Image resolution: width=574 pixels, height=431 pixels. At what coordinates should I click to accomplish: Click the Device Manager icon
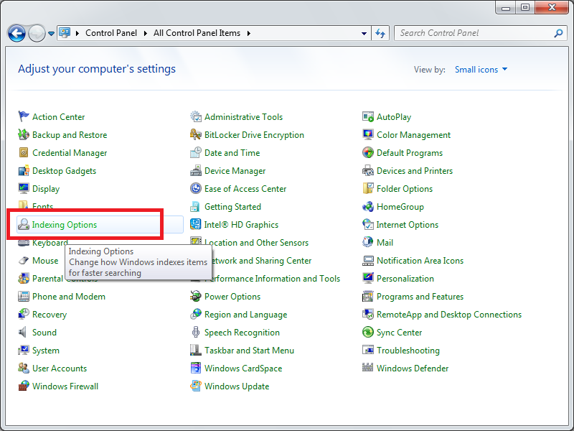click(x=196, y=170)
